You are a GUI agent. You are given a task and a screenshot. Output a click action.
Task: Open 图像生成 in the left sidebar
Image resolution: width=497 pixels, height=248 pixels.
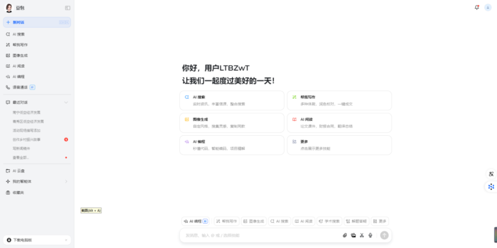(37, 55)
